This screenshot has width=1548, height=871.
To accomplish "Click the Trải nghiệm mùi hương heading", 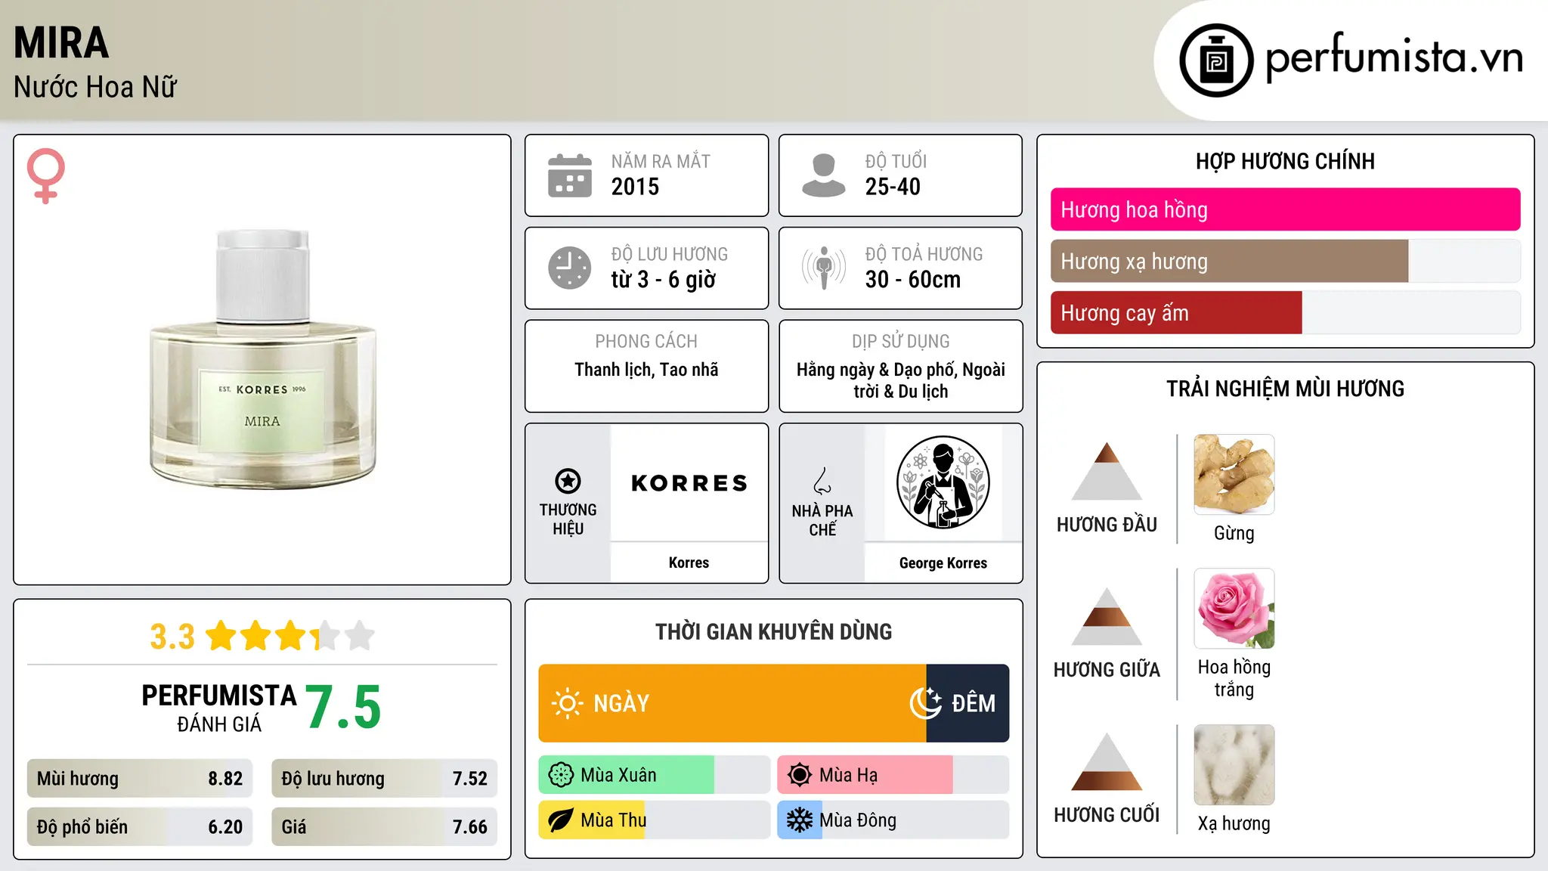I will click(1286, 389).
